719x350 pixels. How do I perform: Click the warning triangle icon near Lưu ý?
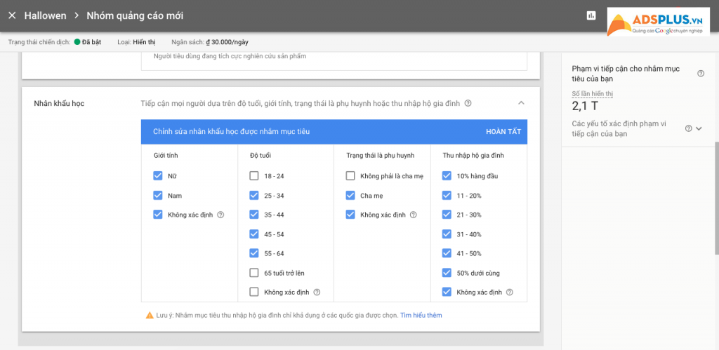pos(150,315)
